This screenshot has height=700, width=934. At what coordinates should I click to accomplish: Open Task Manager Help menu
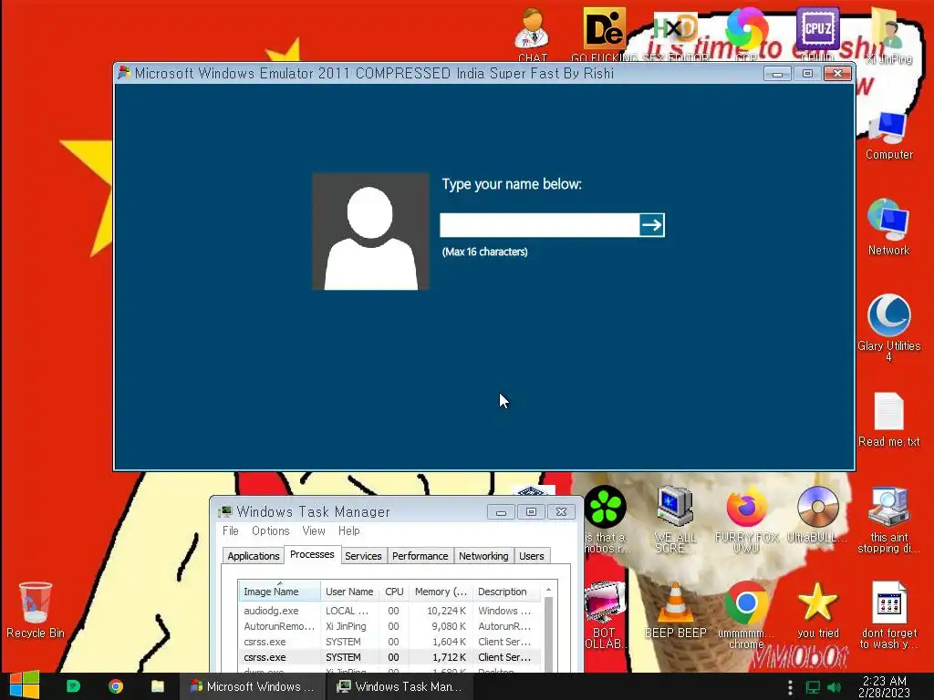(349, 531)
